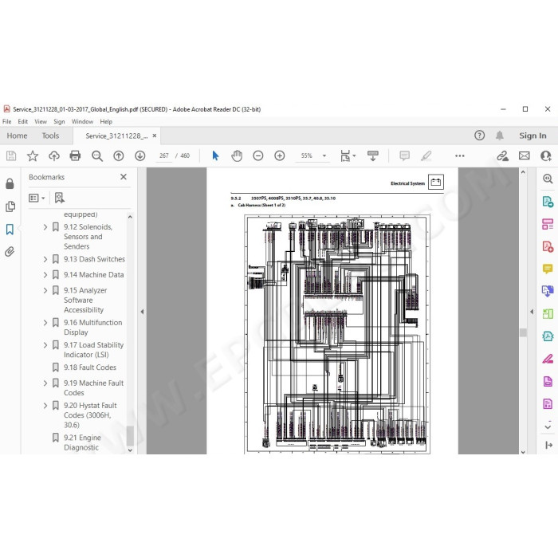Find the current bookmark icon
The width and height of the screenshot is (558, 558).
click(x=60, y=198)
